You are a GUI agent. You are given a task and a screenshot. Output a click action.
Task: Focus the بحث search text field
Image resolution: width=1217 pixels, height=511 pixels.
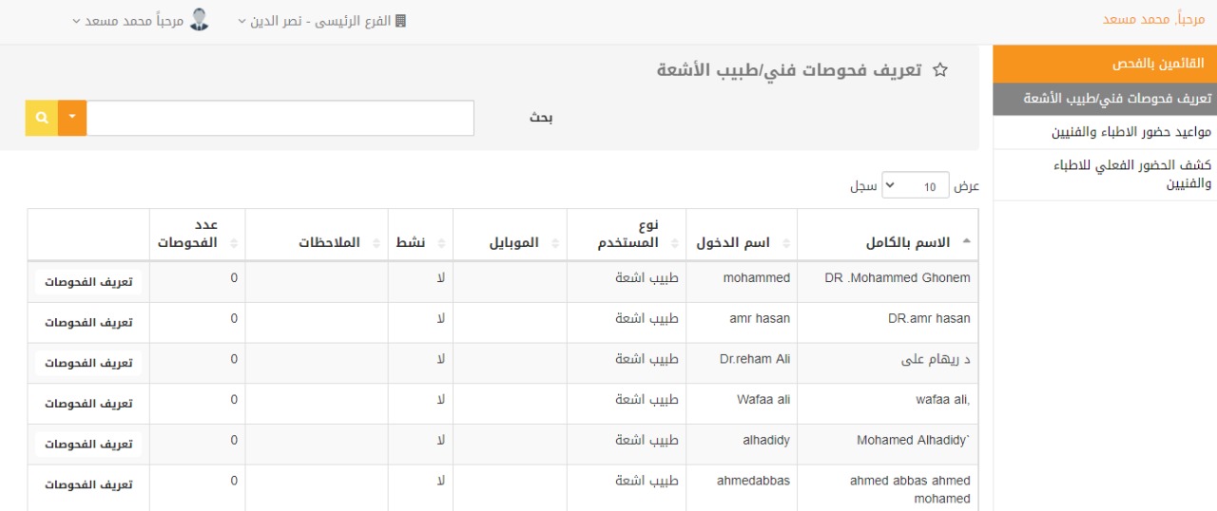pyautogui.click(x=280, y=118)
